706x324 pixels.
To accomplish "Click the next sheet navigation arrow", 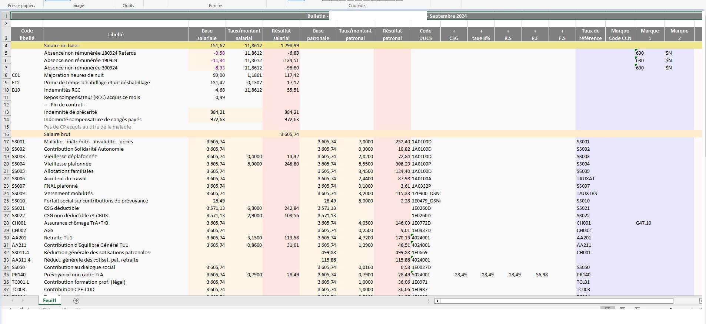I will (x=23, y=301).
